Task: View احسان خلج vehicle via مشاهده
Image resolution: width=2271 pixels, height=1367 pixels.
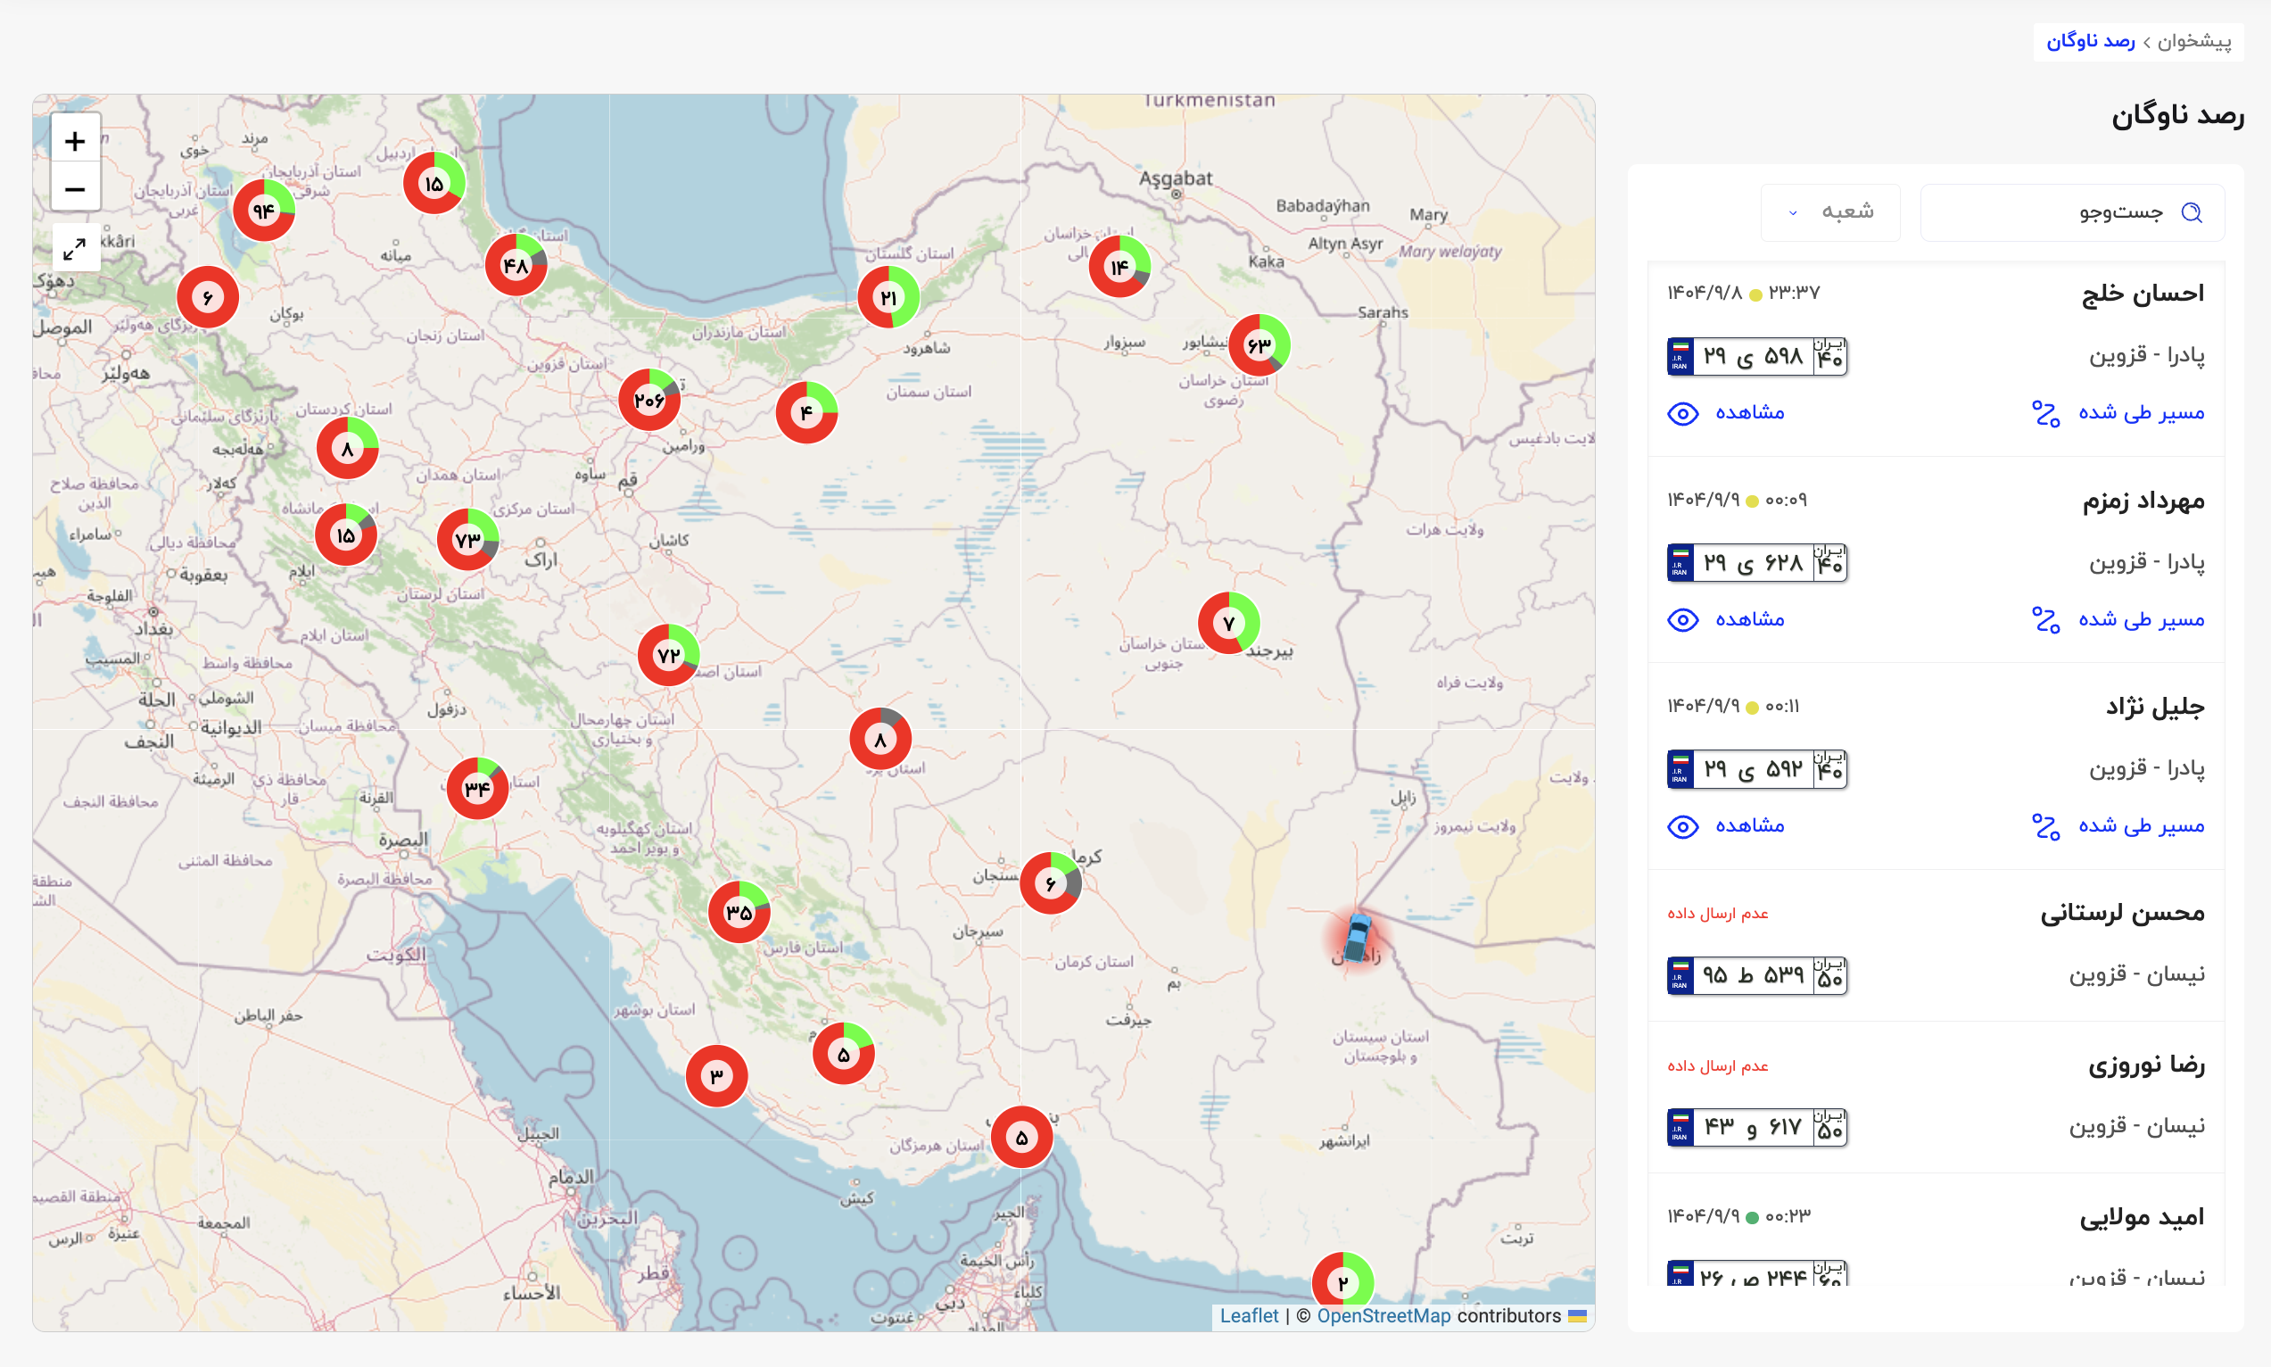Action: pos(1726,412)
